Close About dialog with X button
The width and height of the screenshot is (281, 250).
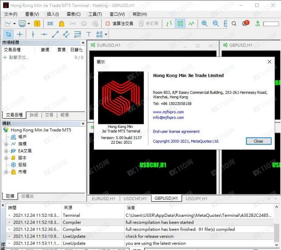[269, 62]
